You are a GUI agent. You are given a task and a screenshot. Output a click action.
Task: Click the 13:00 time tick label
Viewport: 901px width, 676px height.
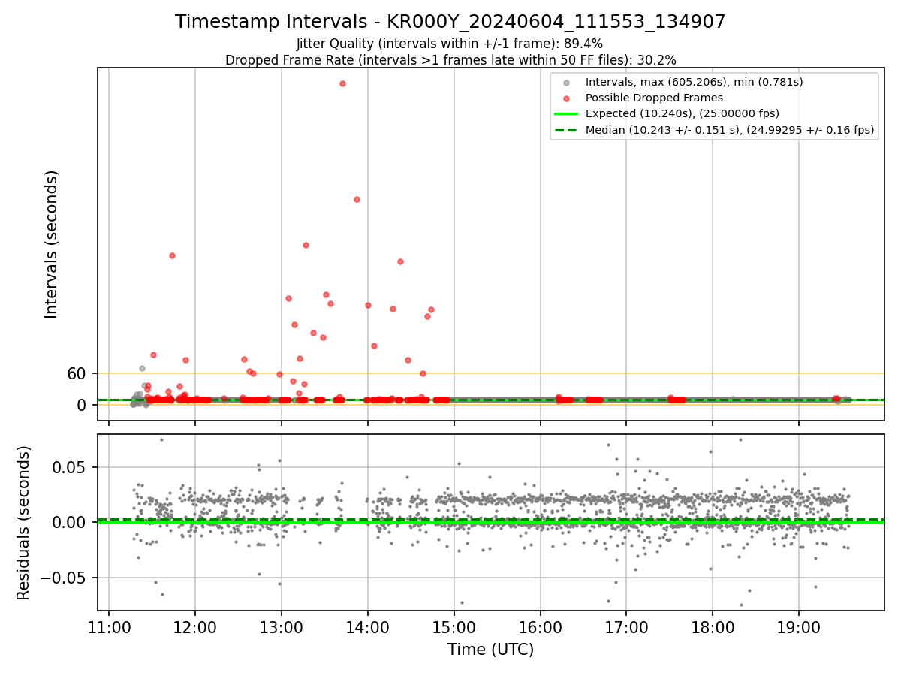tap(282, 626)
